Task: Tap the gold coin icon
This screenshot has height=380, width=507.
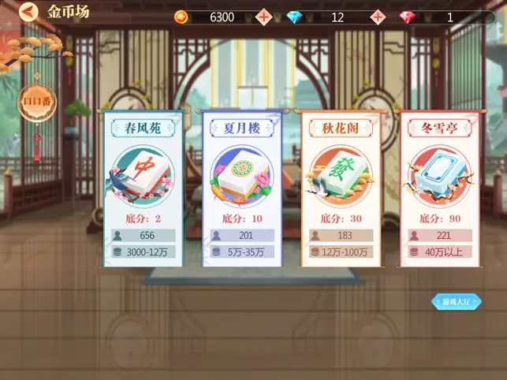Action: [x=181, y=17]
